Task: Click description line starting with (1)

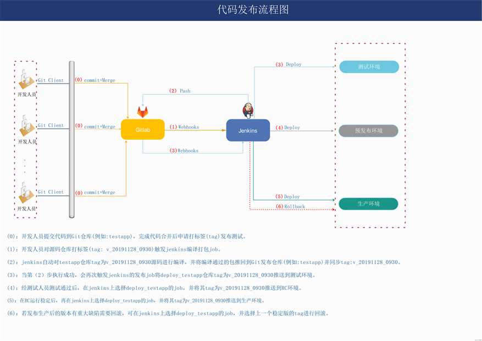Action: pos(114,249)
